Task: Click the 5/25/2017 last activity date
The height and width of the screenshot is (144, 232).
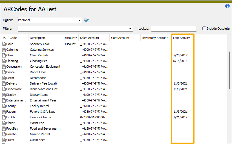Action: [180, 55]
